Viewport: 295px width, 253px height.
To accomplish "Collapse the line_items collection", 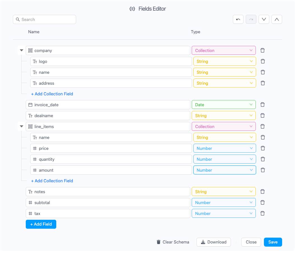I will click(x=22, y=127).
